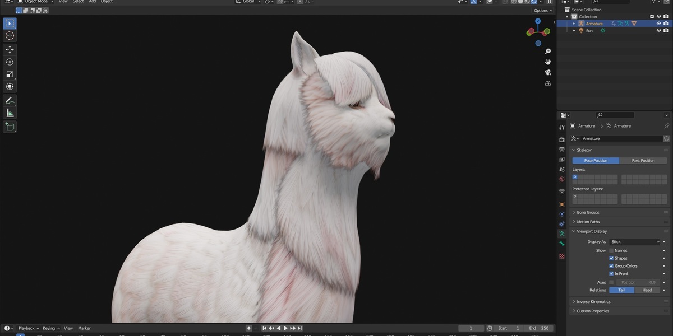This screenshot has width=673, height=336.
Task: Select Pose Position button
Action: 596,161
